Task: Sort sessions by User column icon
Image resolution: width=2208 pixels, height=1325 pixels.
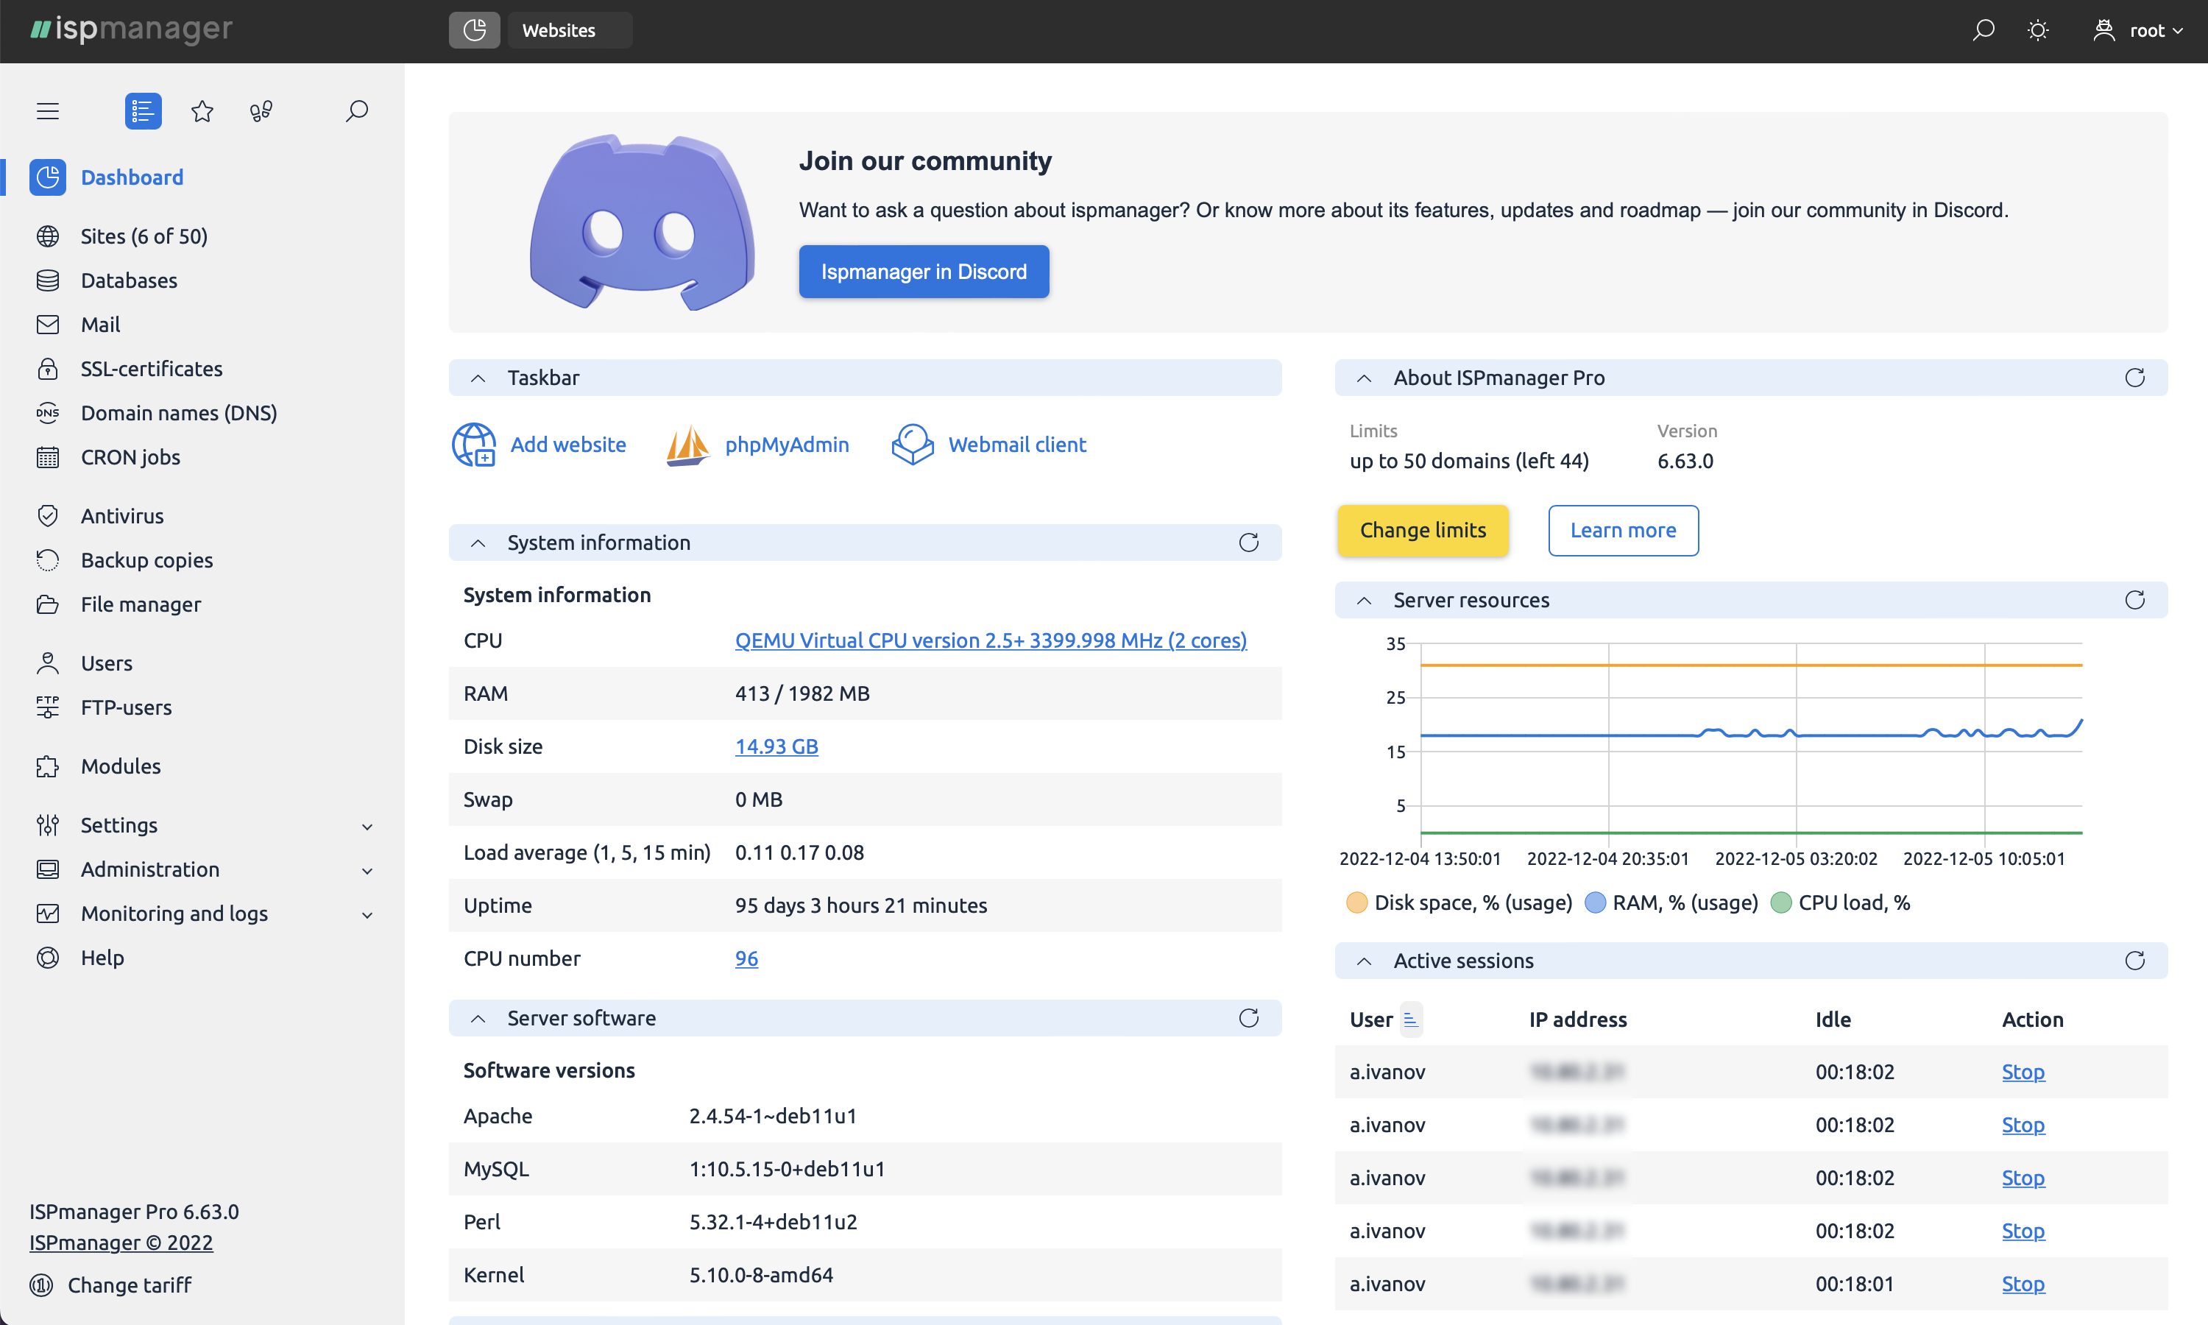Action: point(1411,1020)
